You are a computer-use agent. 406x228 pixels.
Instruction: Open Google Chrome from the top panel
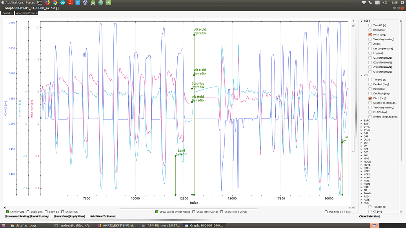[55, 3]
